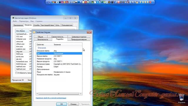Open the Цифровые подписи tab

point(79,37)
